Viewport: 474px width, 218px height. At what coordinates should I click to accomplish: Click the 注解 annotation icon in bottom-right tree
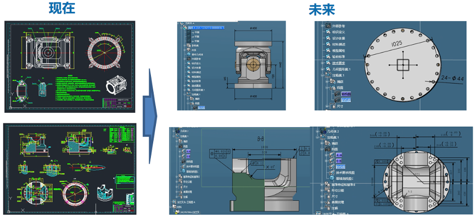coord(327,207)
